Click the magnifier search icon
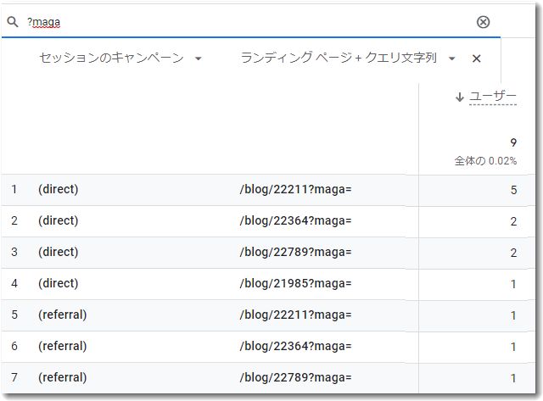The image size is (543, 401). tap(13, 22)
